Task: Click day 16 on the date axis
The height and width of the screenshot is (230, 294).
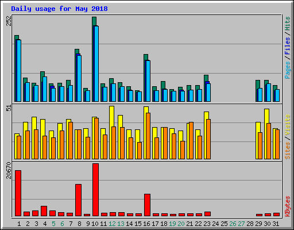Action: [146, 224]
